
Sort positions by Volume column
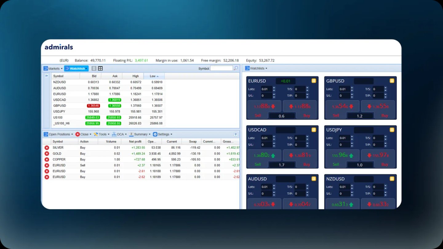coord(109,142)
